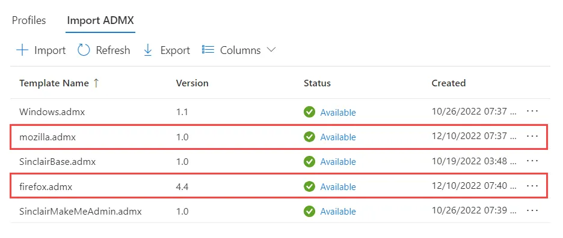Click the Refresh button label
This screenshot has width=563, height=238.
point(112,50)
